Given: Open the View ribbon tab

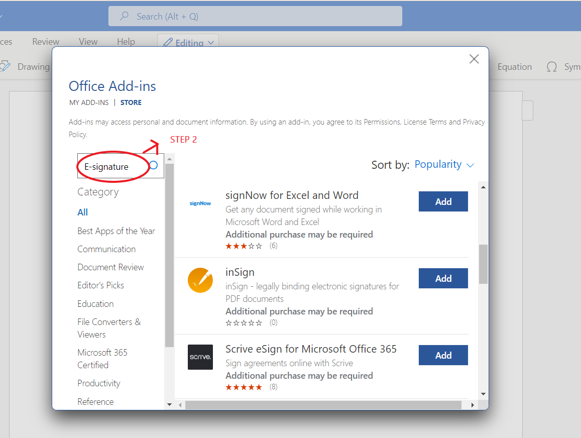Looking at the screenshot, I should (88, 42).
